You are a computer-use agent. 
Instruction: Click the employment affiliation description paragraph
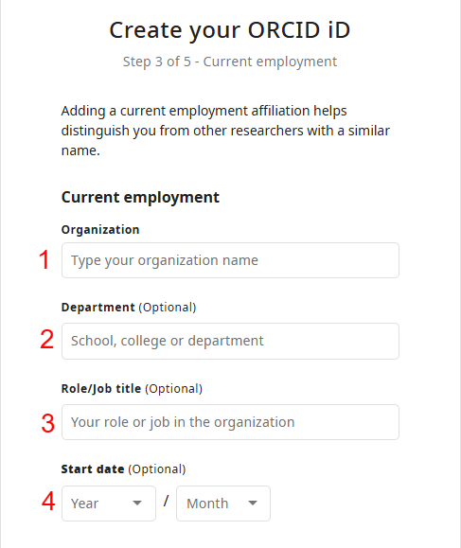[225, 131]
